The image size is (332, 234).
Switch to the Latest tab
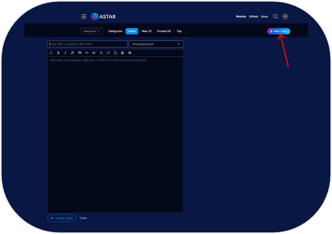[x=132, y=31]
